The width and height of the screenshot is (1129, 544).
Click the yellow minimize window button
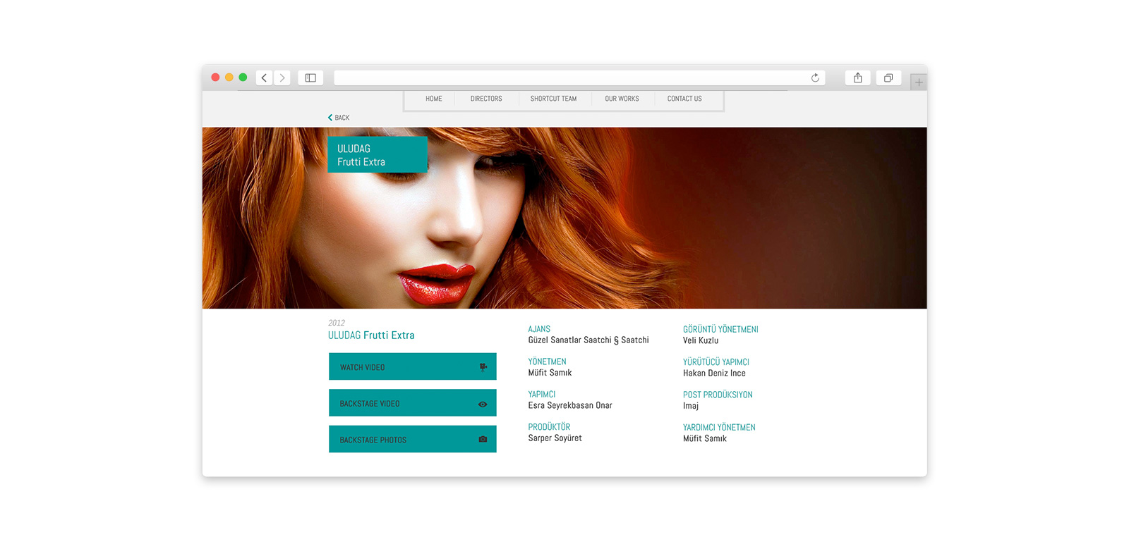click(229, 78)
